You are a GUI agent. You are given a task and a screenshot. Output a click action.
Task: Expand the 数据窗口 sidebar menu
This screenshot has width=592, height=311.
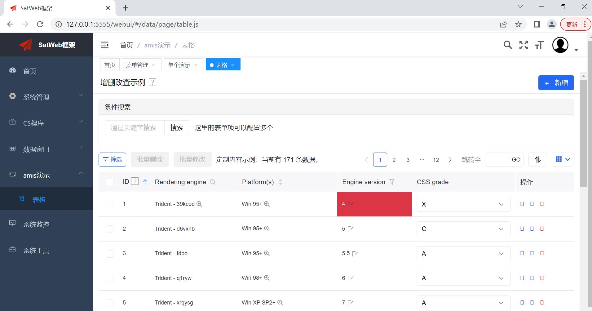pos(46,149)
